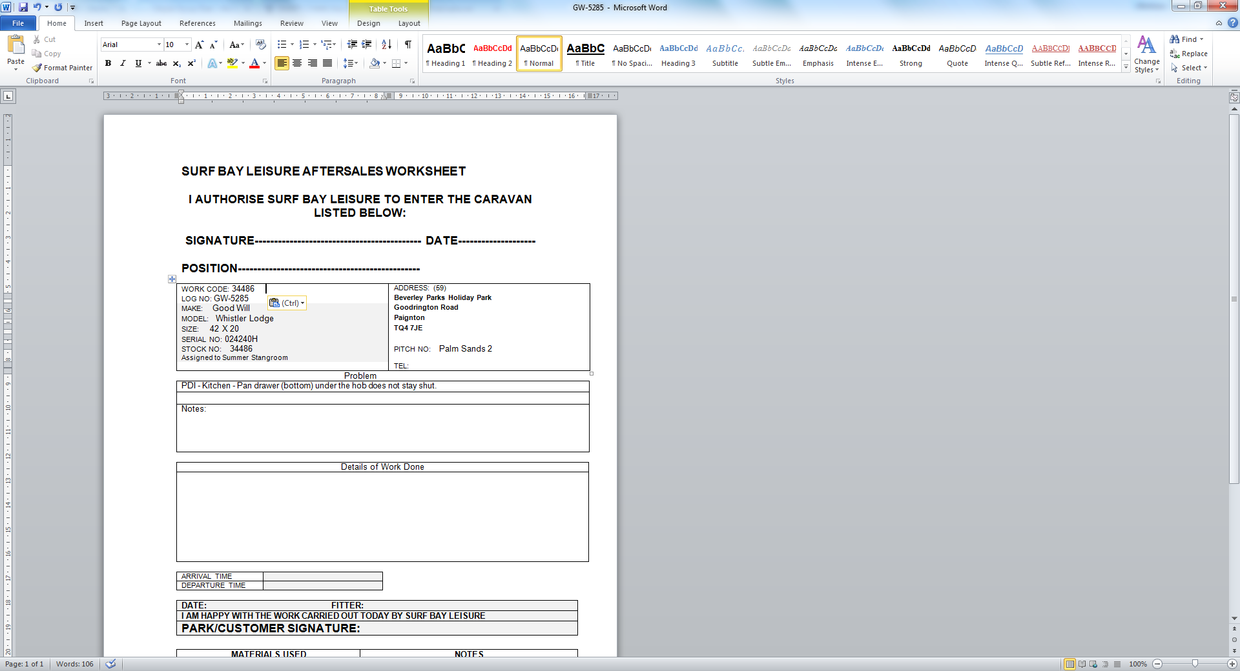This screenshot has width=1240, height=671.
Task: Apply Heading 1 style
Action: [446, 54]
